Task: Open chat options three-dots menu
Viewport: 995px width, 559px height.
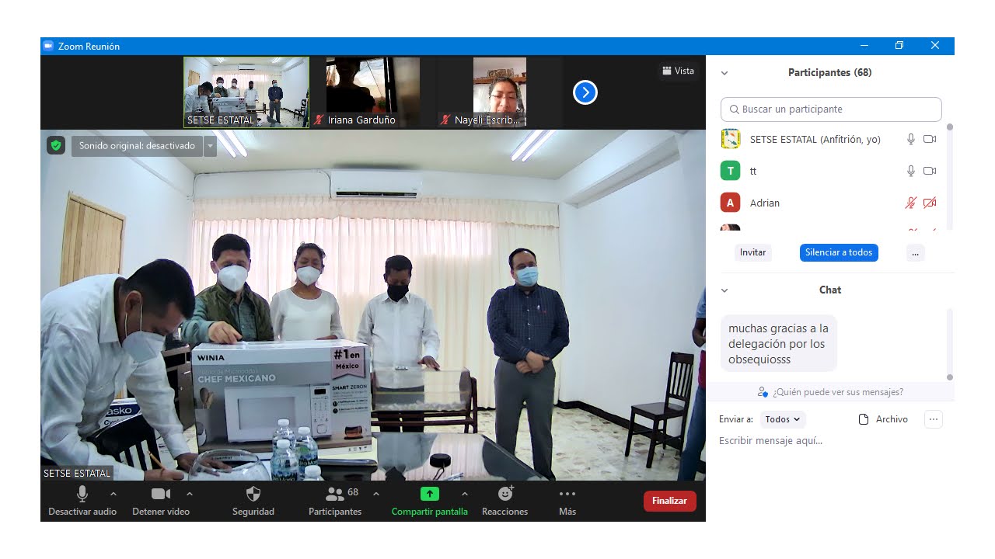Action: (x=934, y=419)
